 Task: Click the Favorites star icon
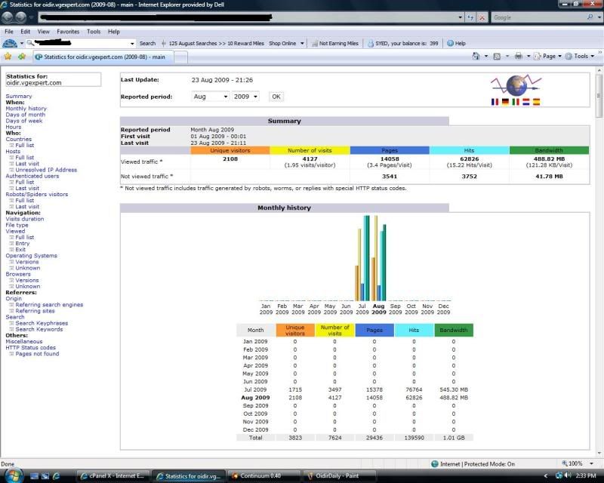(x=8, y=56)
